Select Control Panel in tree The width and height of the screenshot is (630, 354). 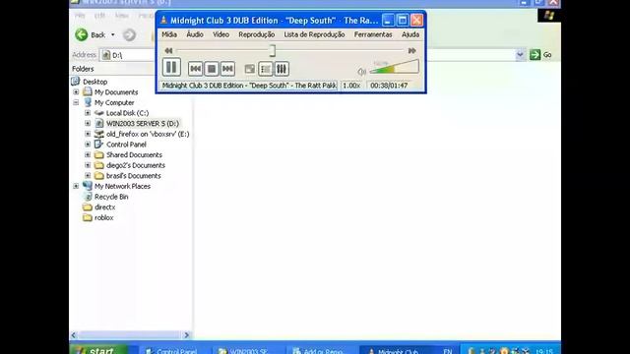(126, 145)
